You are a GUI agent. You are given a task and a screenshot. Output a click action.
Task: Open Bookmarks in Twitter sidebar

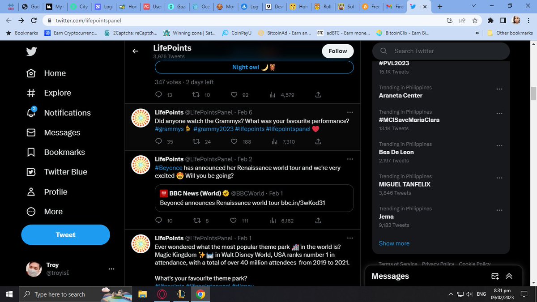click(56, 152)
